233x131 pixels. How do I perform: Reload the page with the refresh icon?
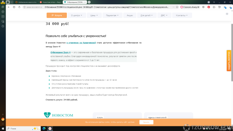coord(19,7)
